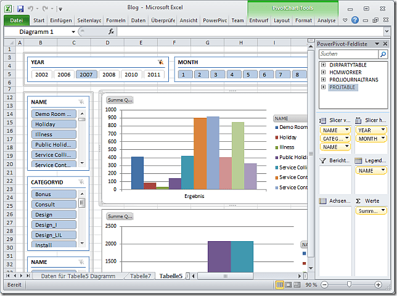Switch to the Analyse PivotChart tab
The image size is (397, 296).
(326, 20)
